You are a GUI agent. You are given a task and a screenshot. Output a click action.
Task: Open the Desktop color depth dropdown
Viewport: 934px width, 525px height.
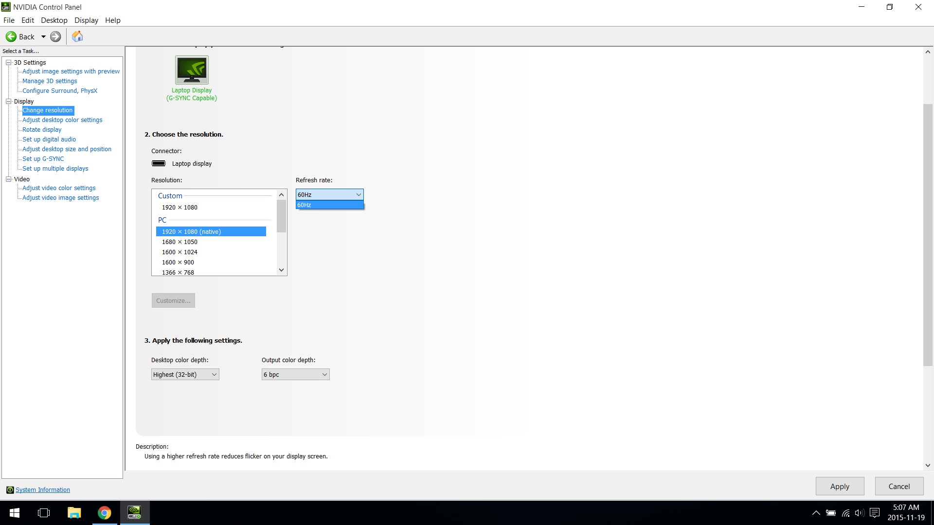[x=185, y=374]
